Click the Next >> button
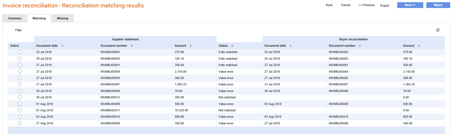Image resolution: width=451 pixels, height=134 pixels. coord(410,5)
